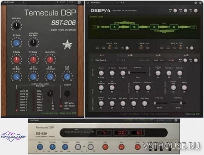Turn the ER delay blue knob
The image size is (204, 155).
coord(16,77)
